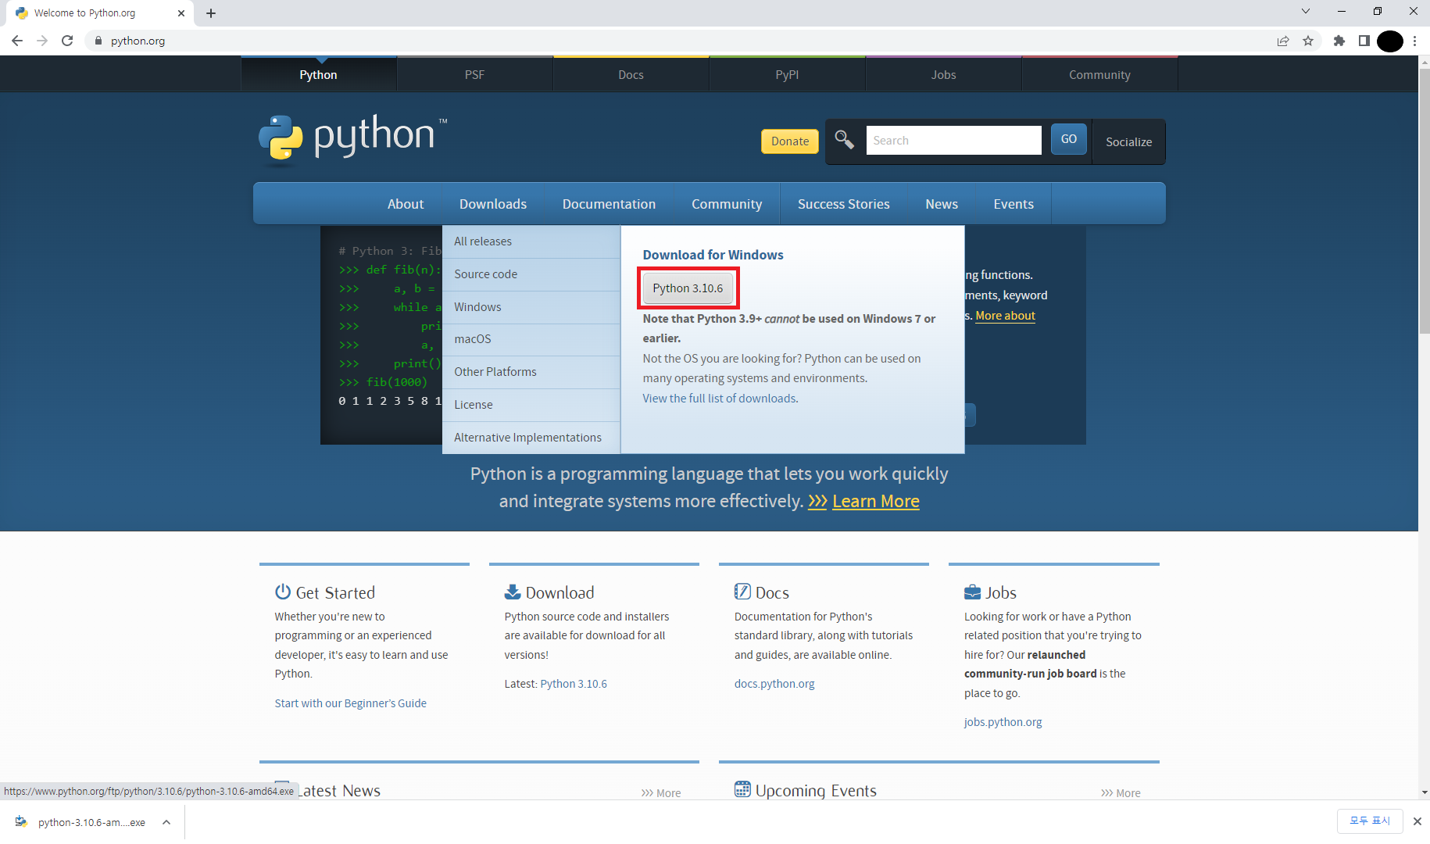1430x844 pixels.
Task: Share this page using the share icon
Action: click(x=1283, y=41)
